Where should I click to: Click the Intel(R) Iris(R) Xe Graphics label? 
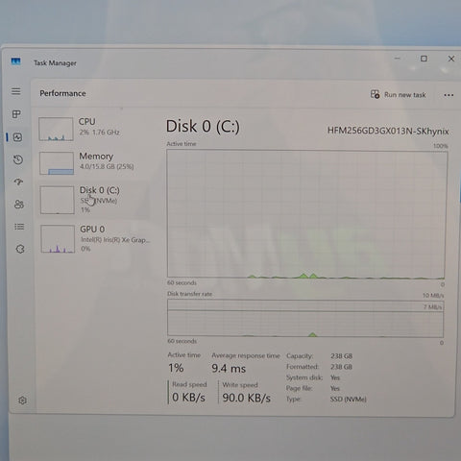tap(115, 240)
